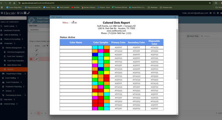The image size is (222, 120).
Task: Click the pencil in the second grid row
Action: pyautogui.click(x=36, y=55)
